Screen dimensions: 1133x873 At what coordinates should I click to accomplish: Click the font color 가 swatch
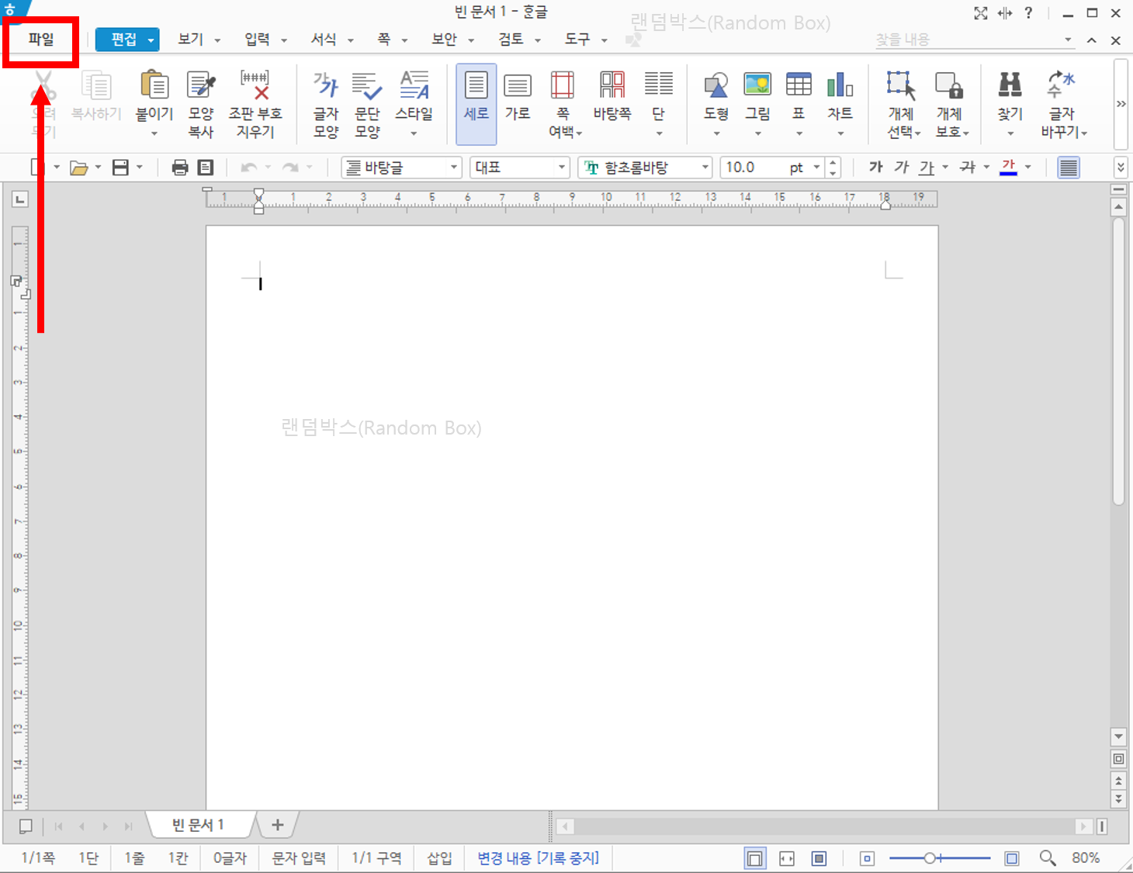[x=1008, y=167]
